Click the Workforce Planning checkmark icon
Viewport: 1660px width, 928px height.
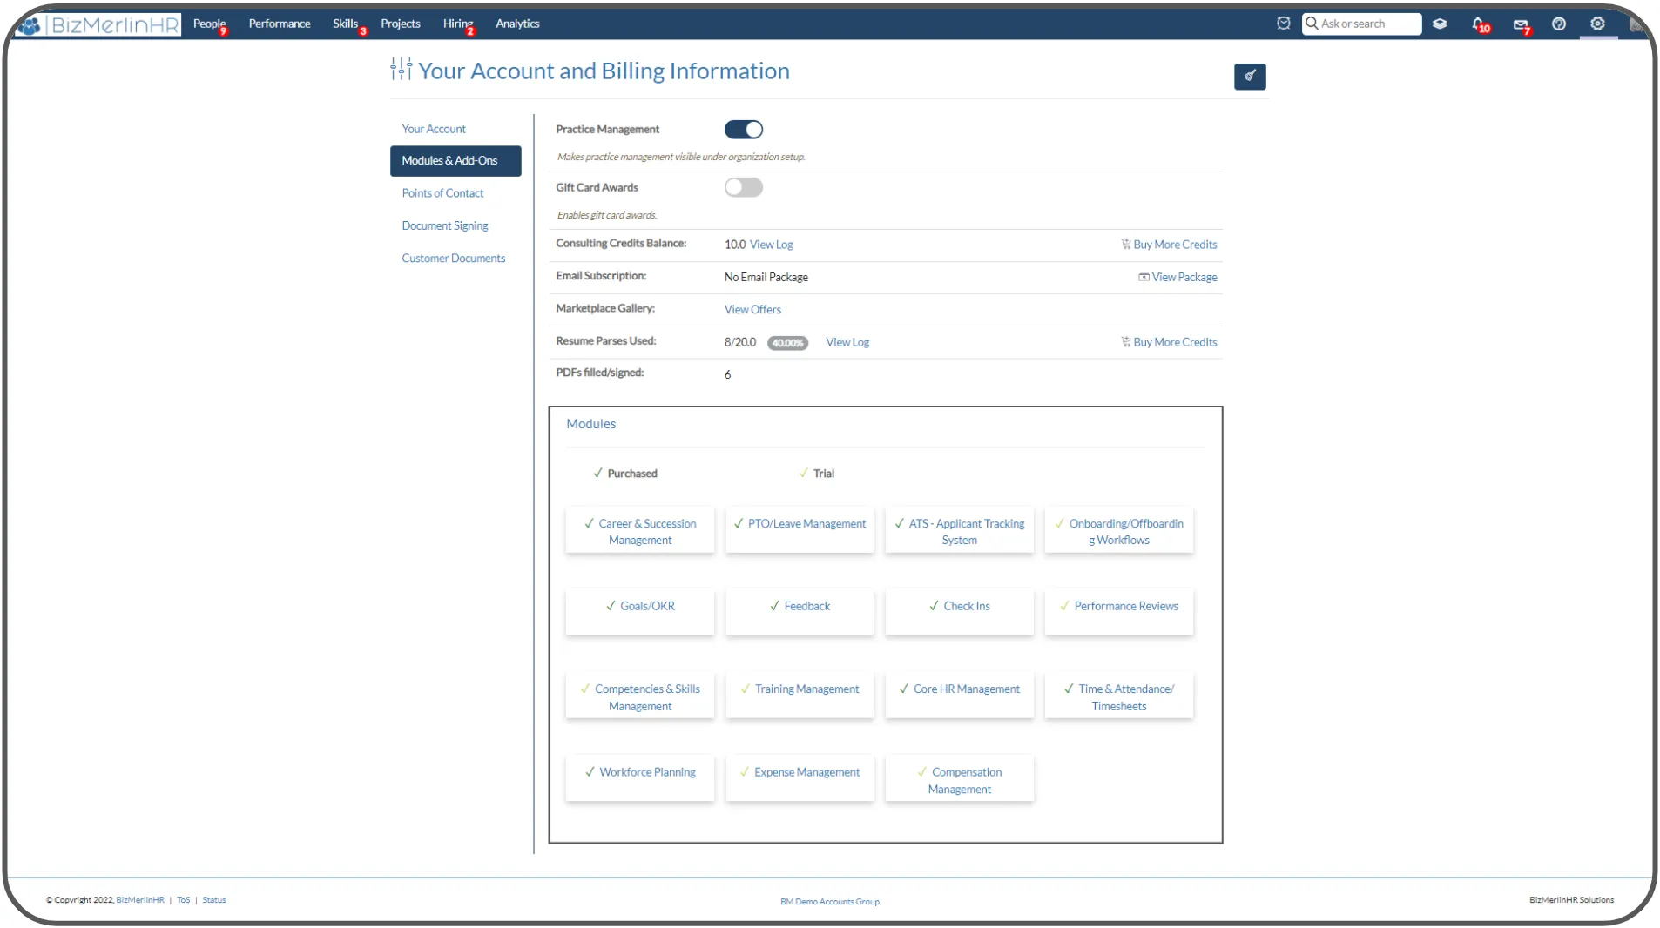point(590,772)
